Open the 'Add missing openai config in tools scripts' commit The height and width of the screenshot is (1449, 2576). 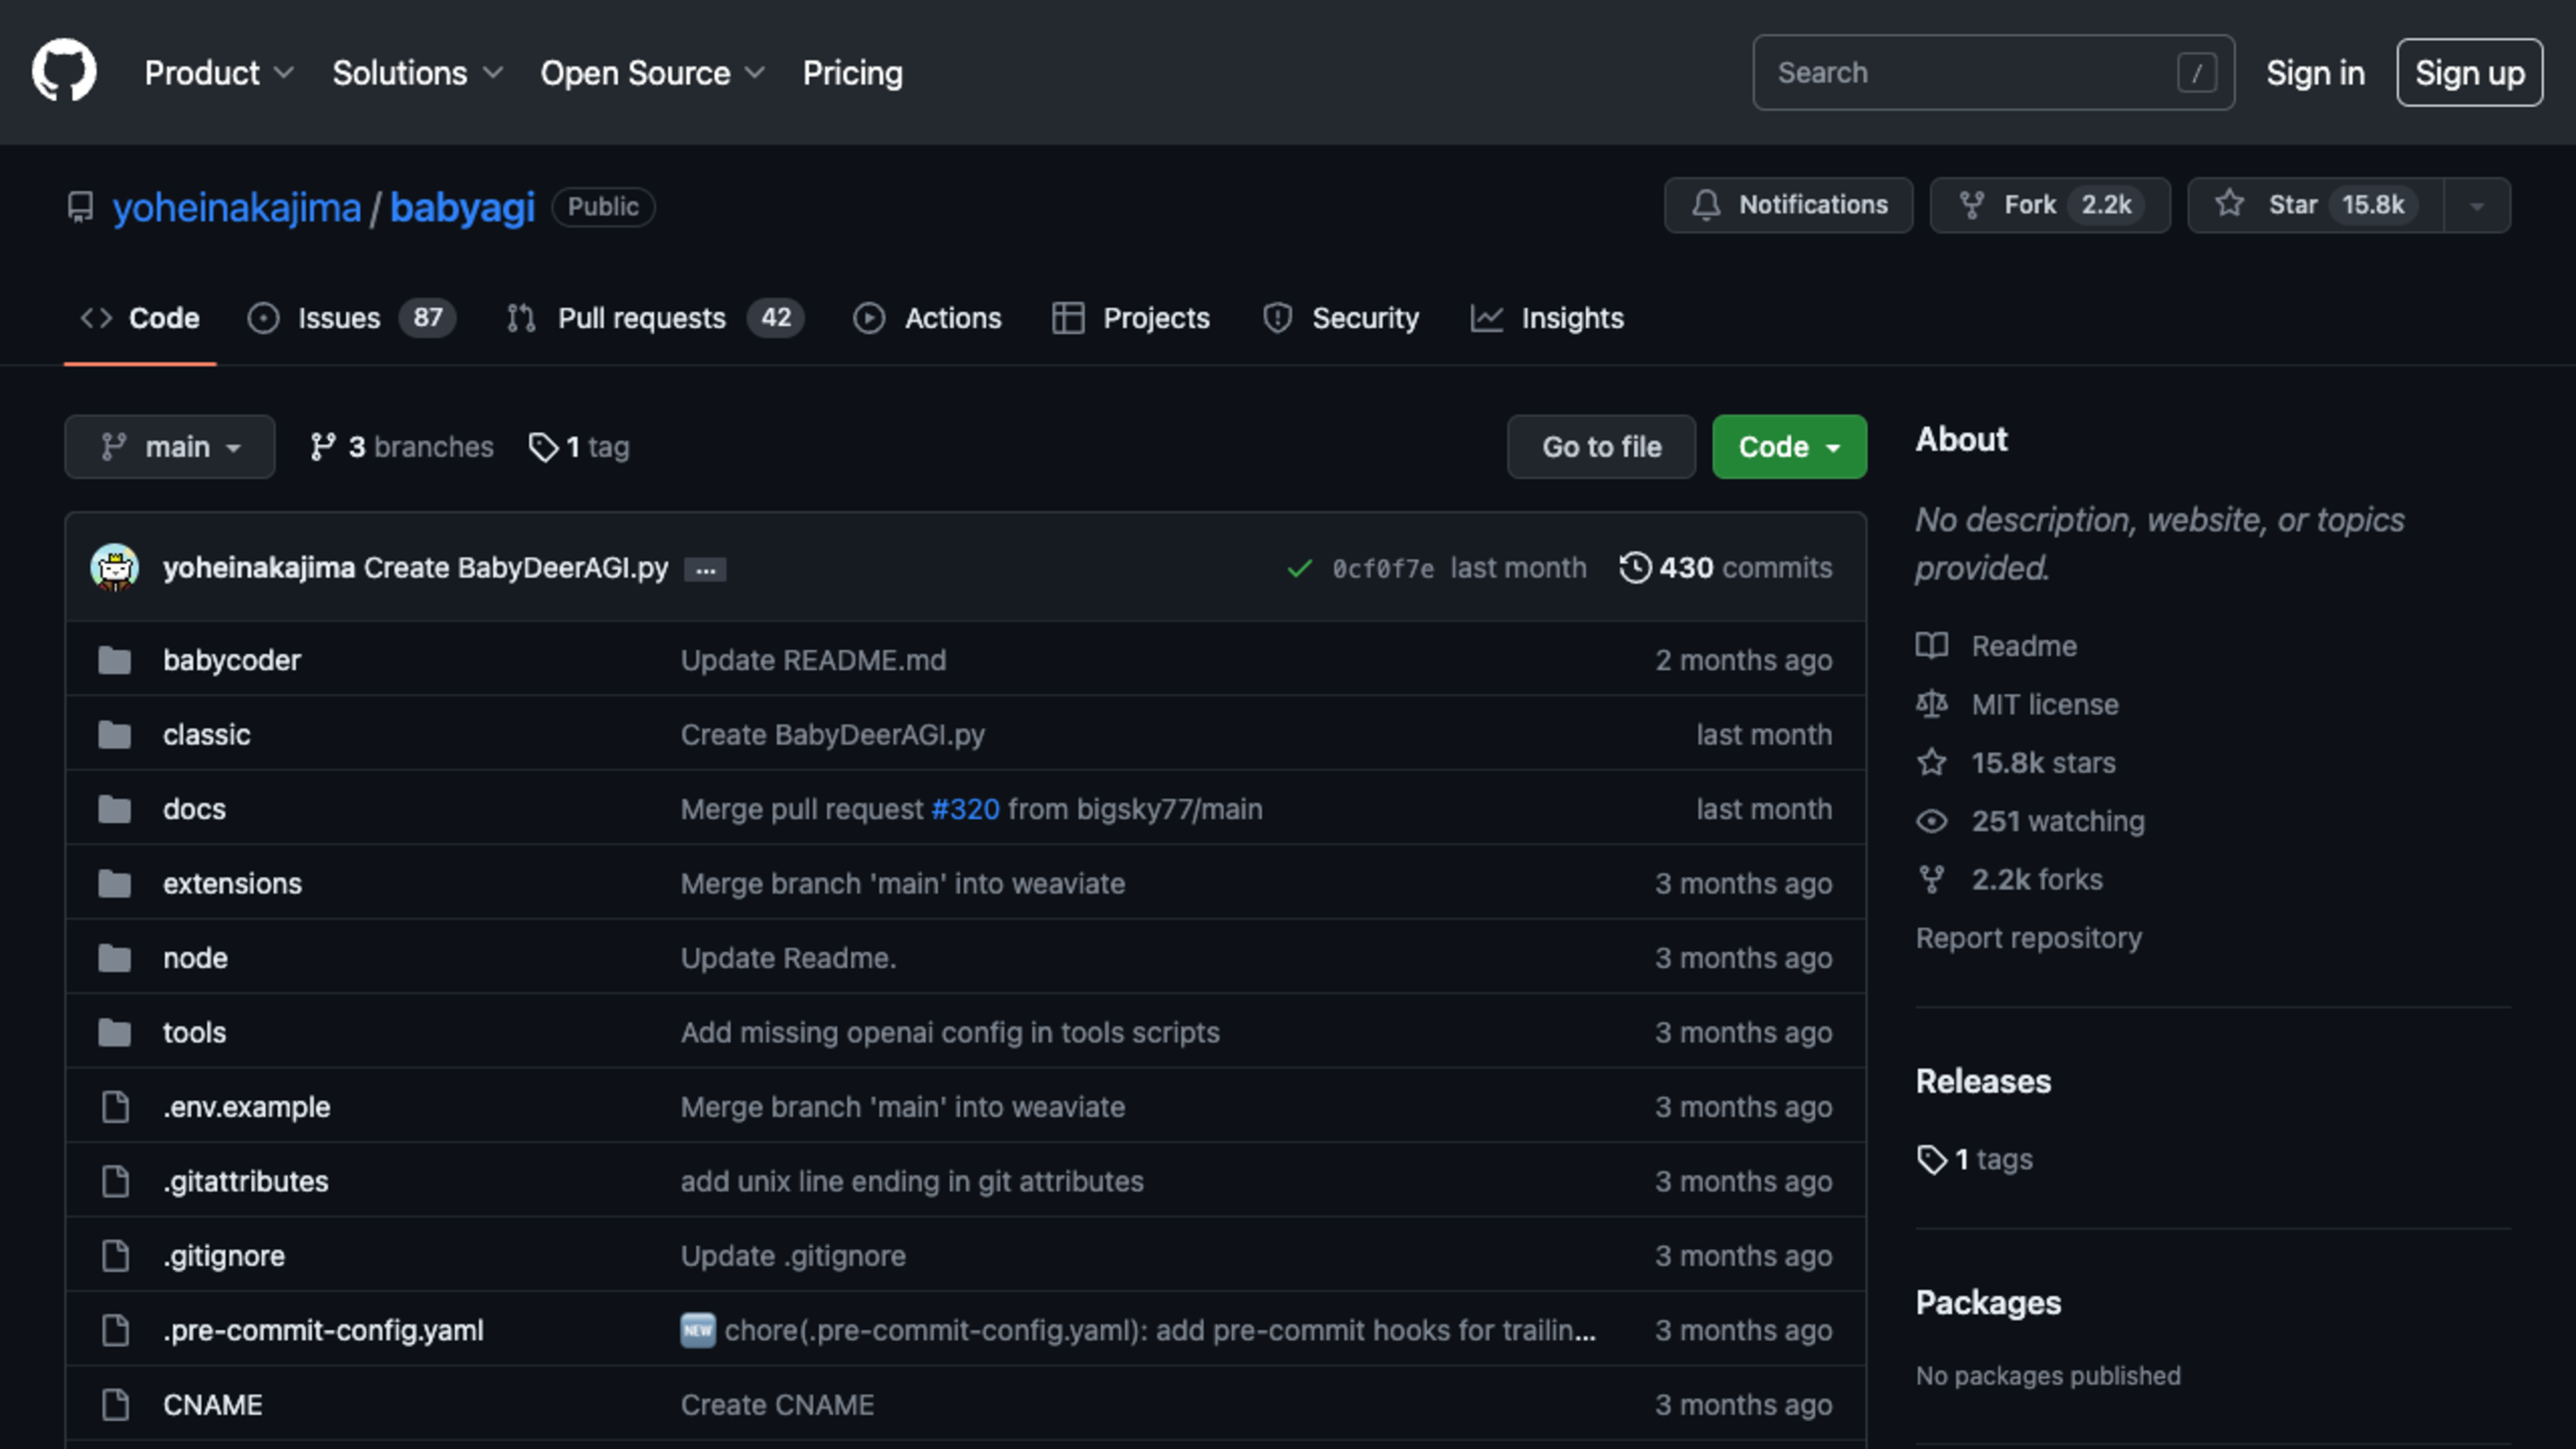pyautogui.click(x=950, y=1032)
